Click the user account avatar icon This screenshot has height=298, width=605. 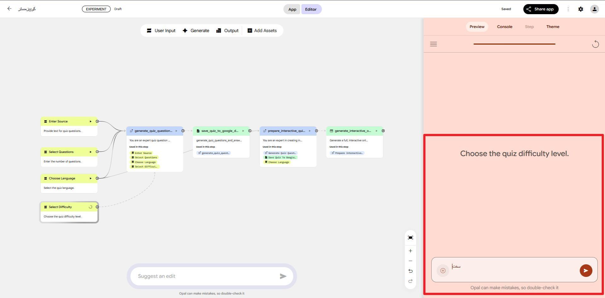tap(594, 9)
